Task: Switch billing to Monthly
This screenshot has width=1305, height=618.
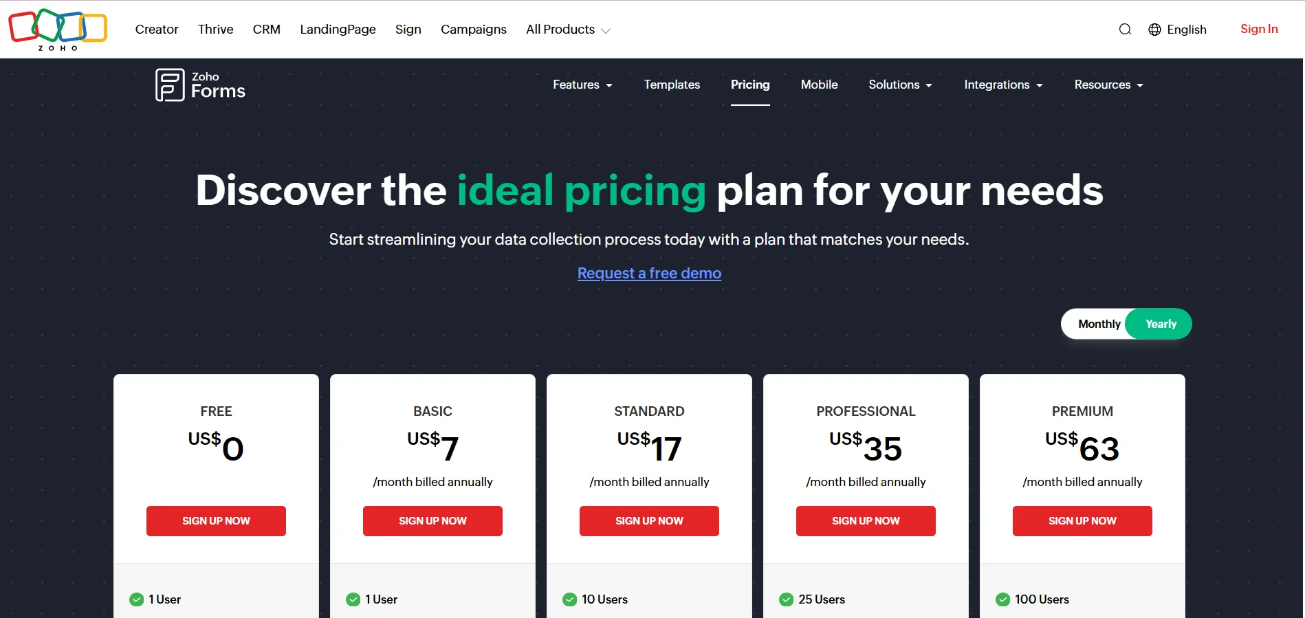Action: (1098, 324)
